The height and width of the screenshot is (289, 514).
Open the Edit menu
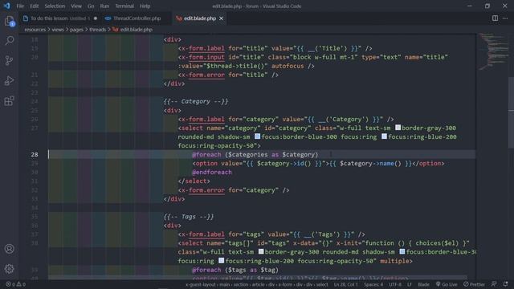pyautogui.click(x=34, y=6)
